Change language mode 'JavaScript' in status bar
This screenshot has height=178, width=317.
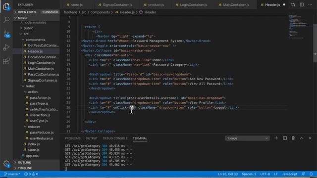289,174
